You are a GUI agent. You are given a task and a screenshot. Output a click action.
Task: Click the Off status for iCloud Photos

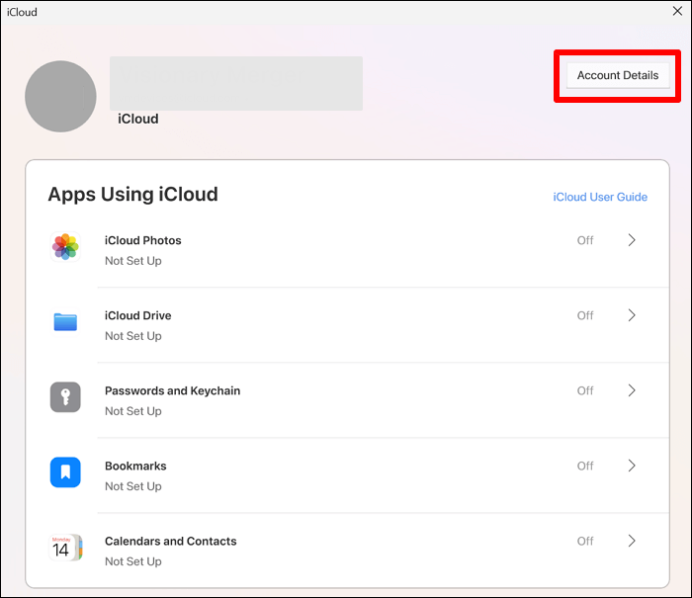click(x=585, y=240)
